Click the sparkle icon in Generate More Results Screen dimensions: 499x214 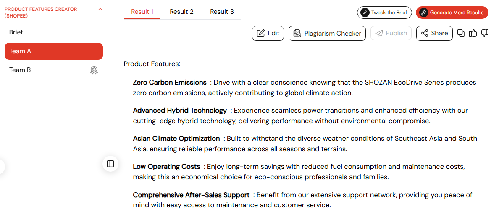[x=423, y=13]
